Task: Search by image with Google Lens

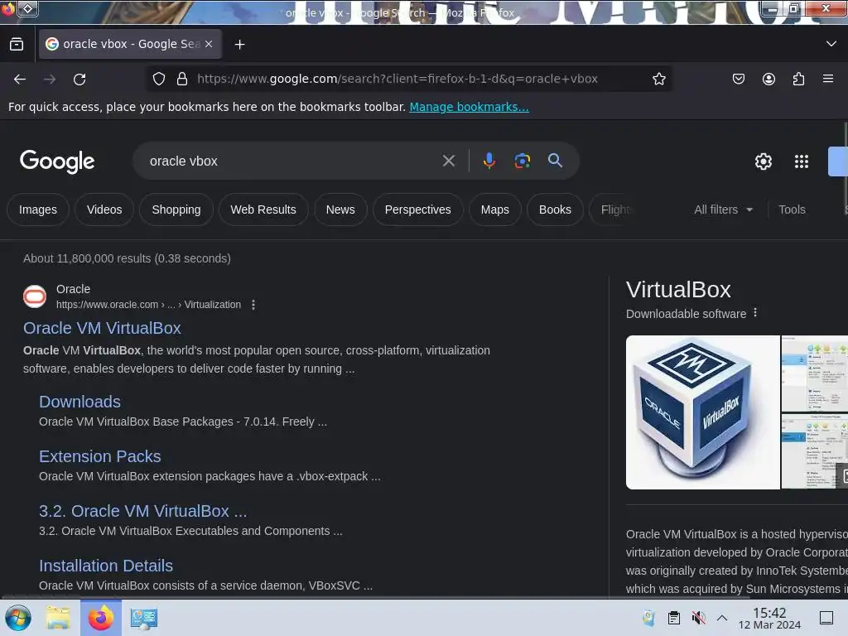Action: tap(522, 161)
